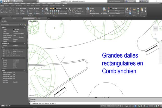Toggle grid display in status bar
Screen dimensions: 162x108
click(120, 106)
